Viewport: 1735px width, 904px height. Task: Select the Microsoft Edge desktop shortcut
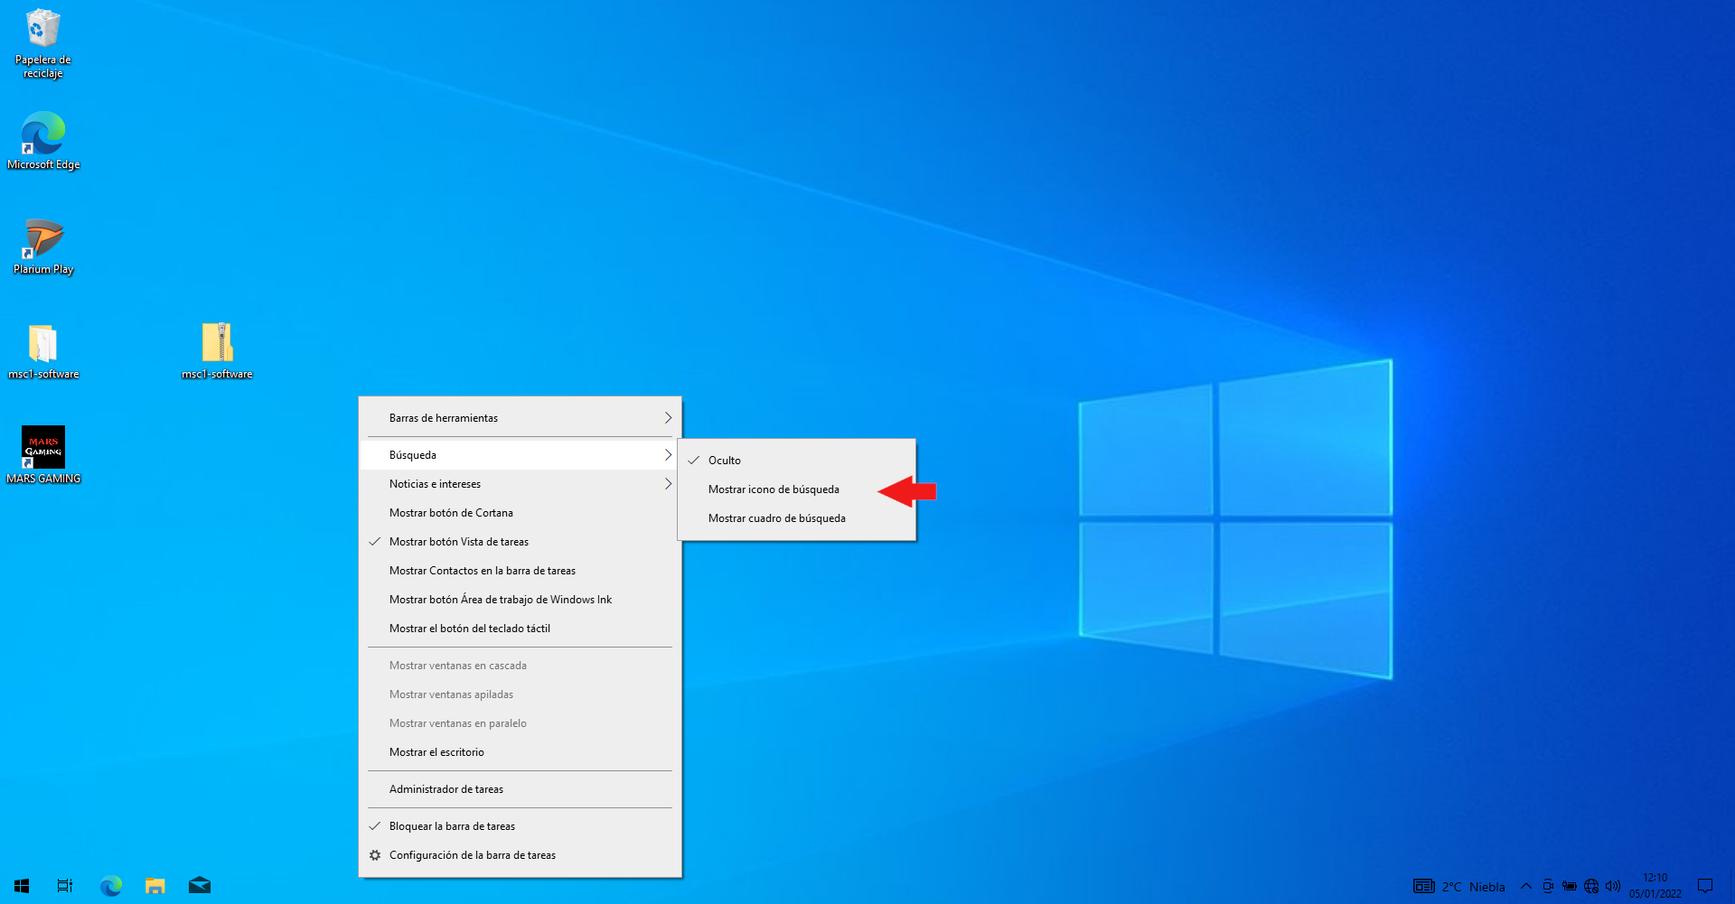tap(43, 141)
